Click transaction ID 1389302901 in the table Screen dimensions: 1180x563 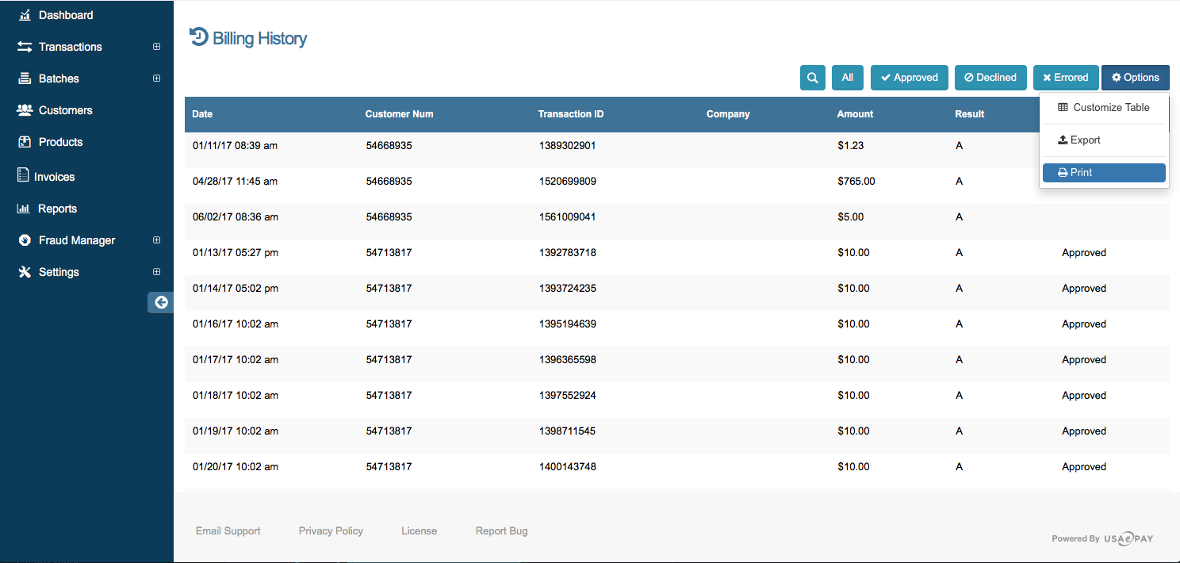pyautogui.click(x=566, y=145)
